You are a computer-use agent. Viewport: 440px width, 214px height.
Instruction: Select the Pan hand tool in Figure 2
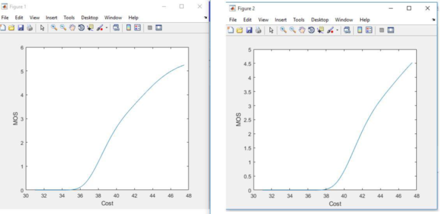(302, 30)
